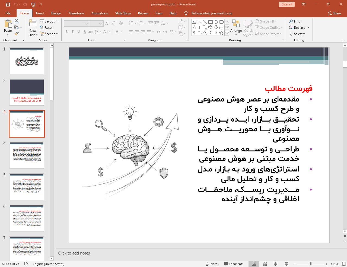Click the zoom slider handle
This screenshot has width=347, height=267.
click(x=311, y=264)
